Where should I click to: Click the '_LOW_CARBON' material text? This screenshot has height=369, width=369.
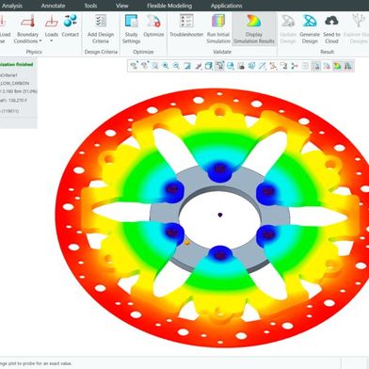pyautogui.click(x=15, y=83)
